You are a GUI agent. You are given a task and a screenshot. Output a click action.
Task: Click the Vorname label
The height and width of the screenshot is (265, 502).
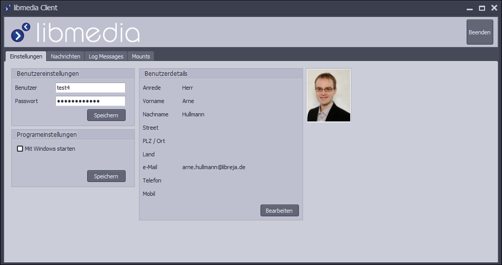point(153,101)
